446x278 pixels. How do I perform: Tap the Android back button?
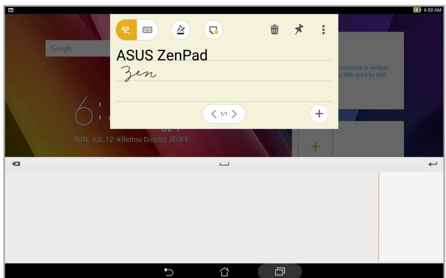point(169,272)
